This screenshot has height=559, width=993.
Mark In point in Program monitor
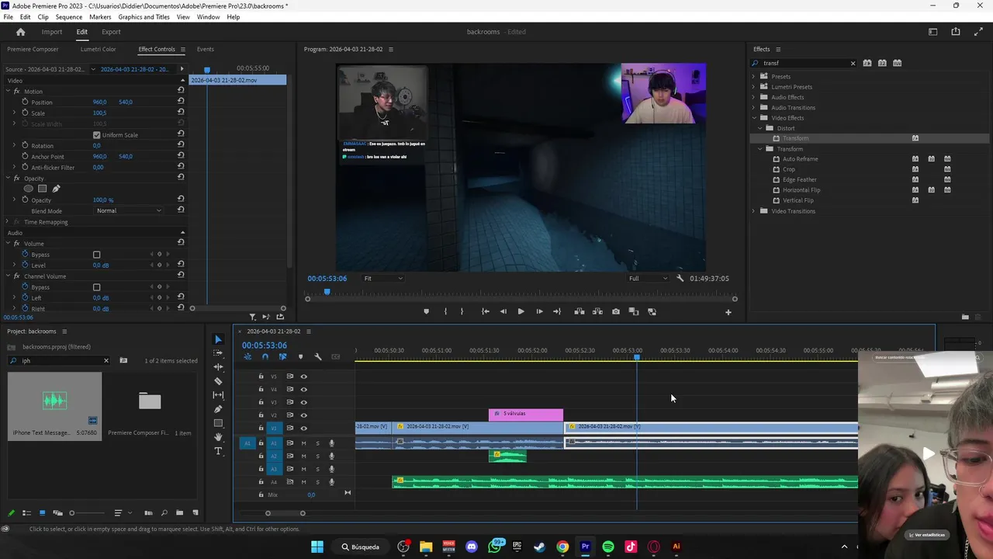pos(445,311)
